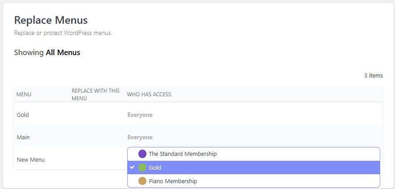Select The Standard Membership option
The width and height of the screenshot is (395, 189).
tap(183, 154)
